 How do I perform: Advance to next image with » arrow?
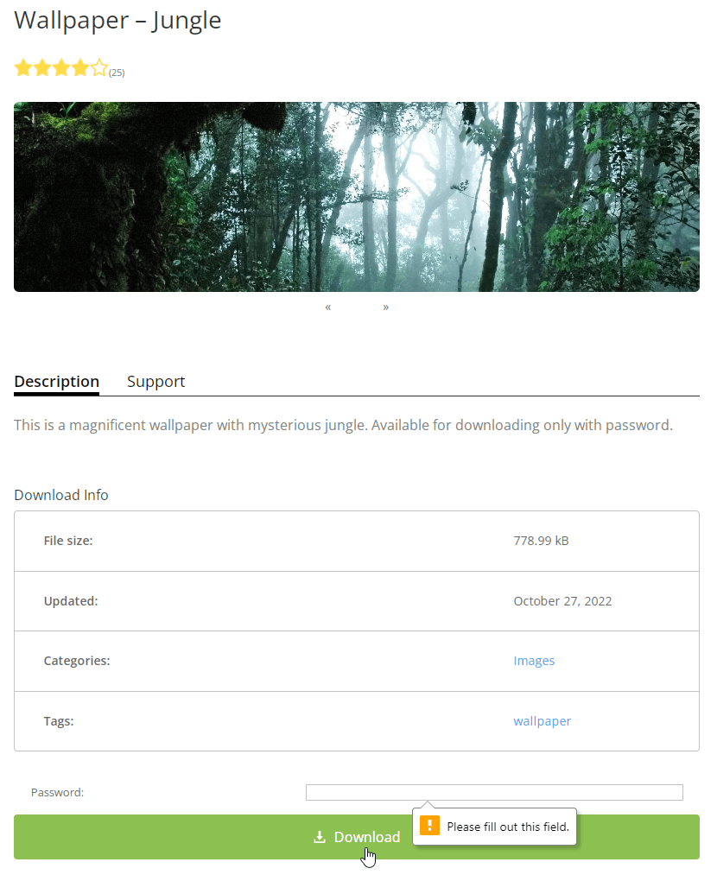click(x=385, y=307)
